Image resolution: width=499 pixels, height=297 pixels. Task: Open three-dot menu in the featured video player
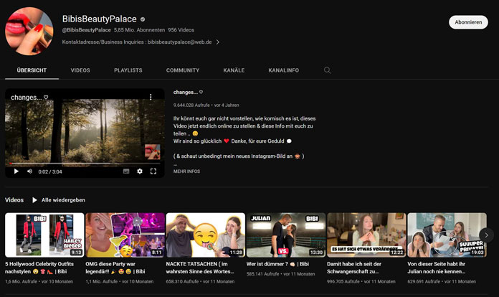point(151,97)
